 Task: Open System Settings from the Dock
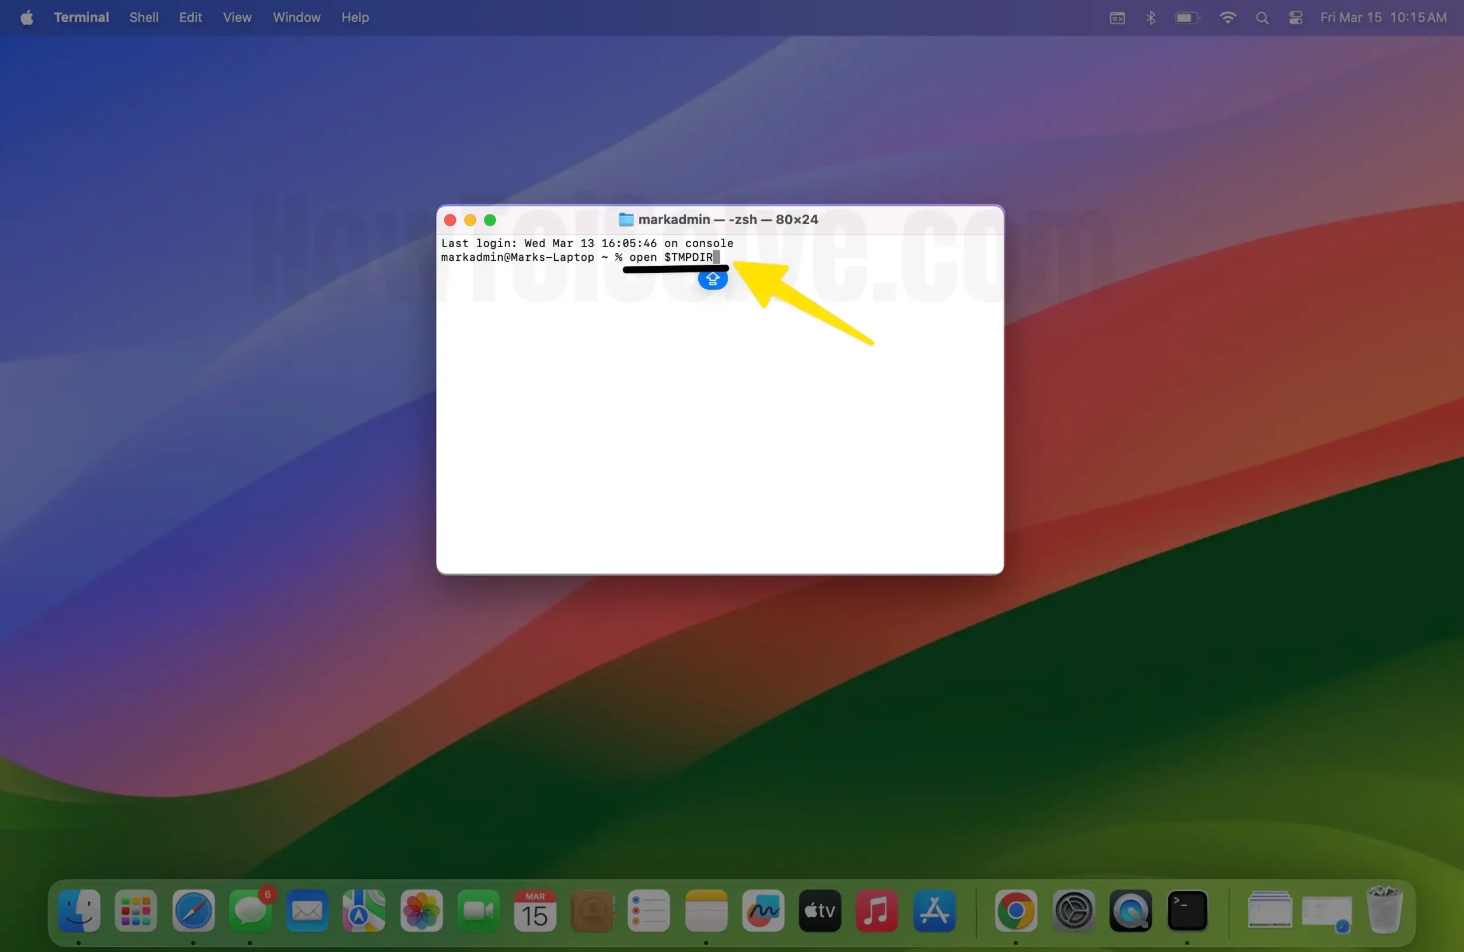coord(1074,911)
